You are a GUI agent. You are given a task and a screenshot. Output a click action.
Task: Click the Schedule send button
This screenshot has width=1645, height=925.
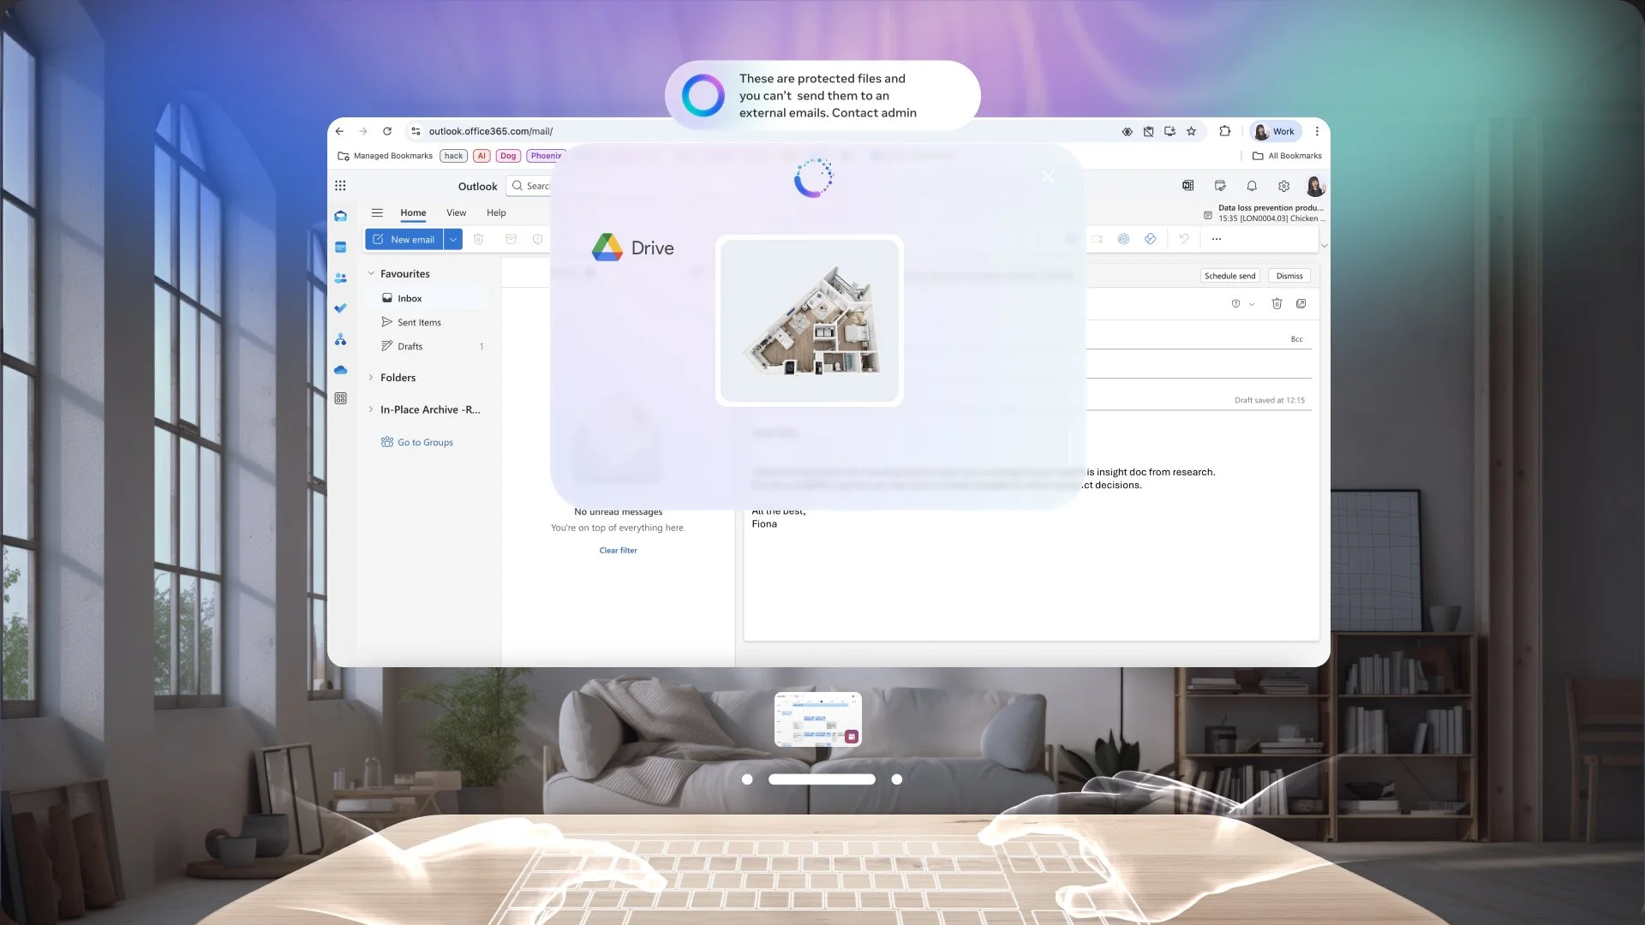(x=1229, y=276)
